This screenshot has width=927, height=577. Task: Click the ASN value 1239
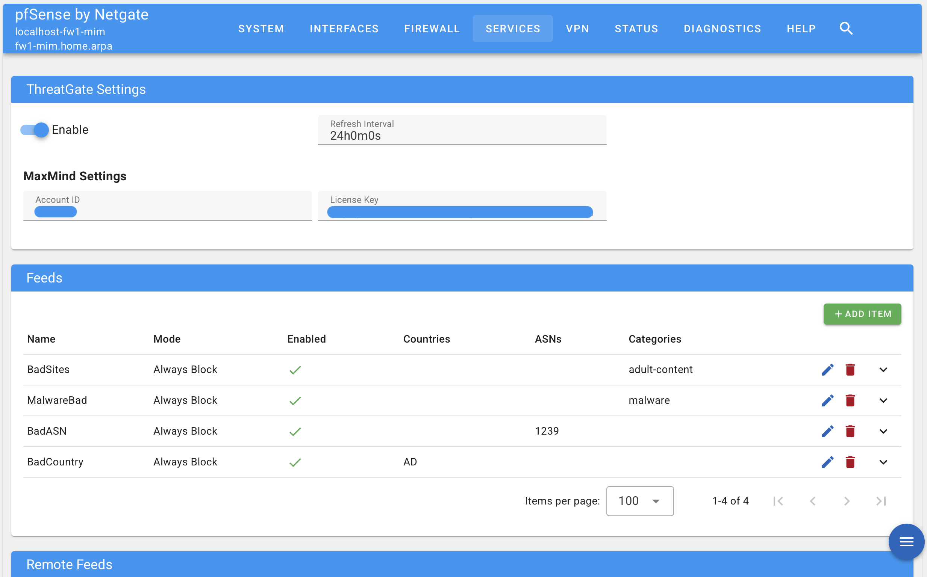coord(547,431)
